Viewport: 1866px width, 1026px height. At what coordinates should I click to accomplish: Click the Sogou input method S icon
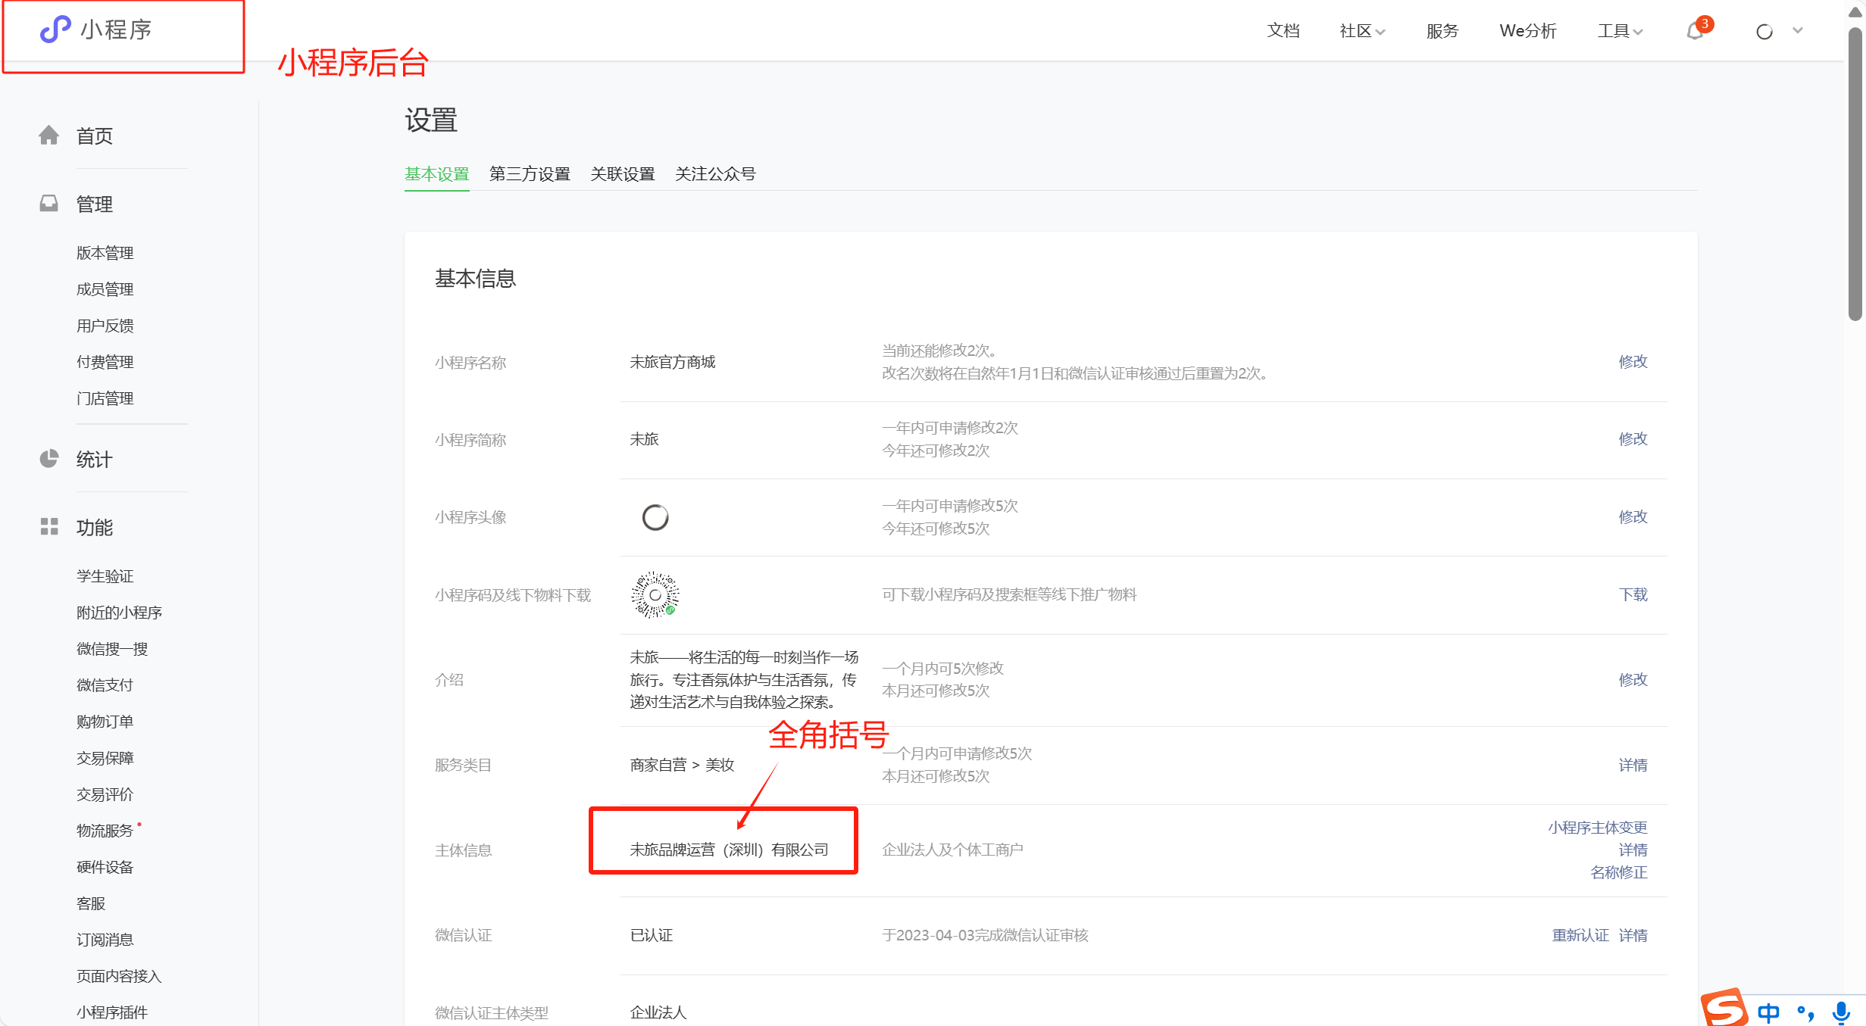coord(1725,1009)
